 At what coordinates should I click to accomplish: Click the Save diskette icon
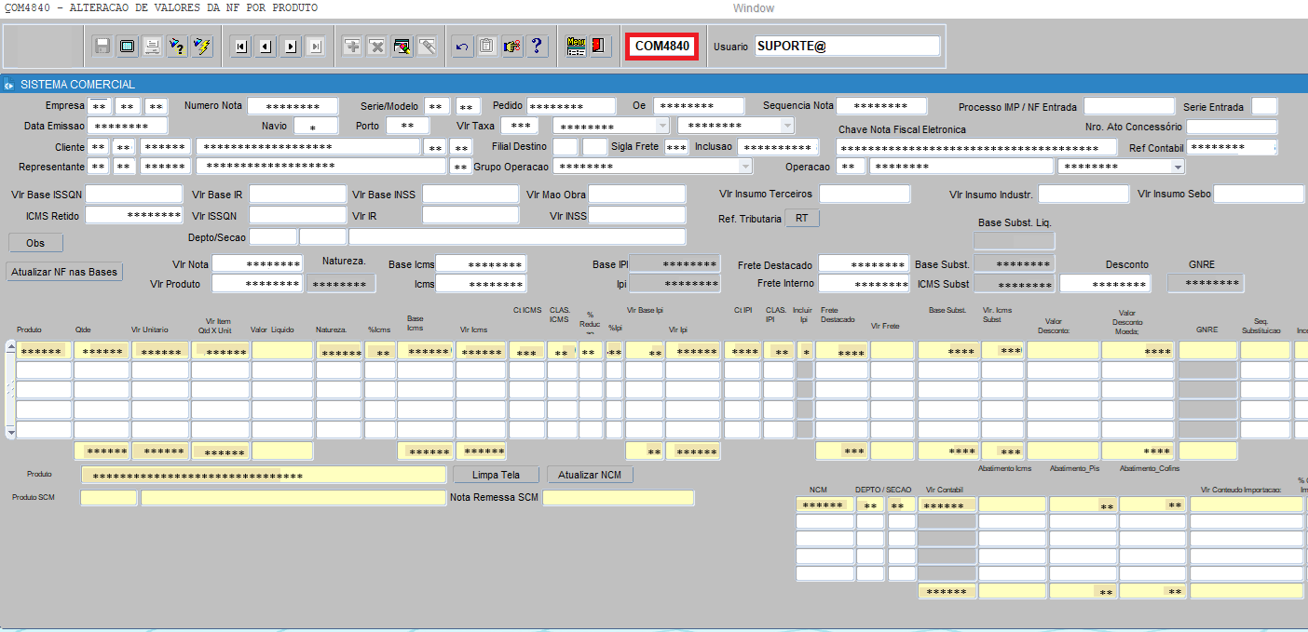(102, 47)
